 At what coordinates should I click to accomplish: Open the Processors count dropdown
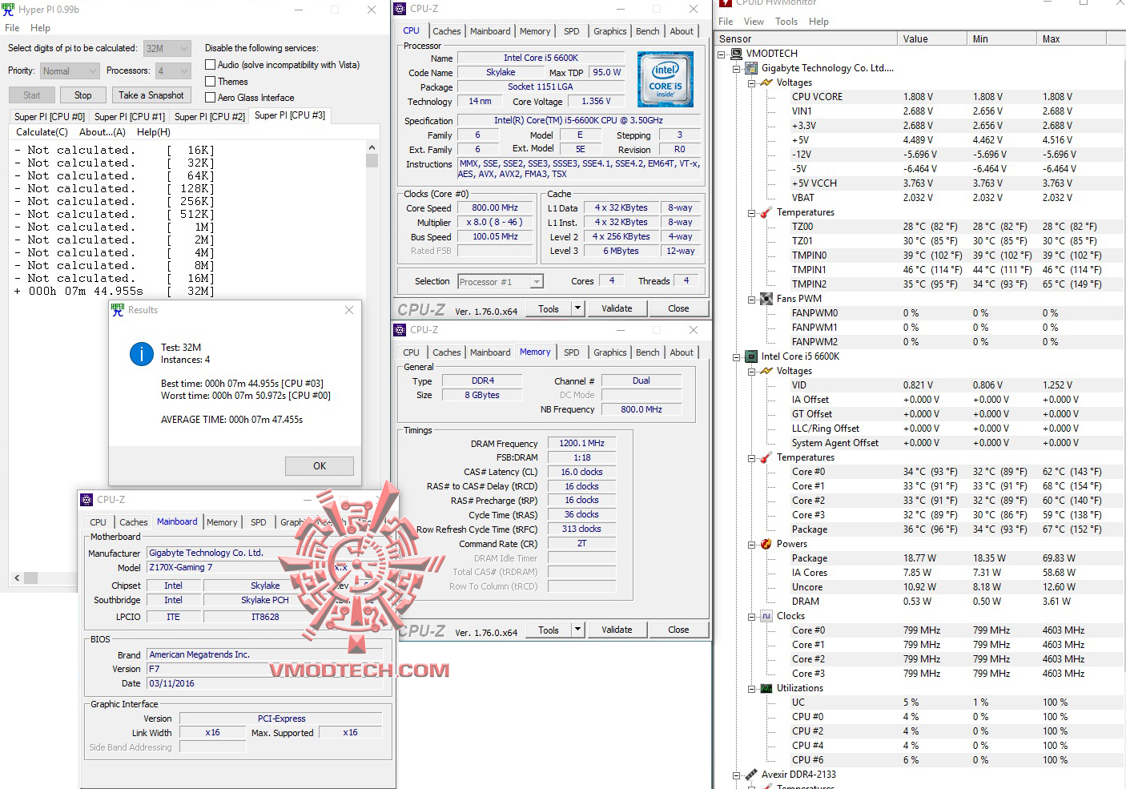(173, 71)
